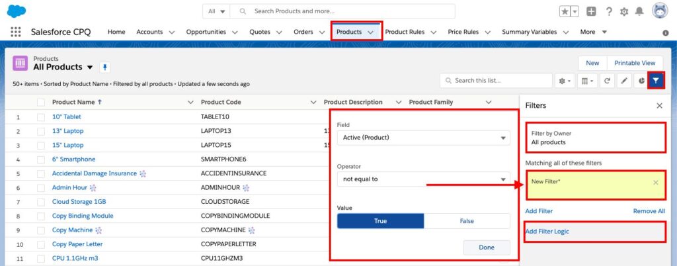This screenshot has width=677, height=266.
Task: Click the icon next to COPYMACHINE code
Action: point(252,230)
